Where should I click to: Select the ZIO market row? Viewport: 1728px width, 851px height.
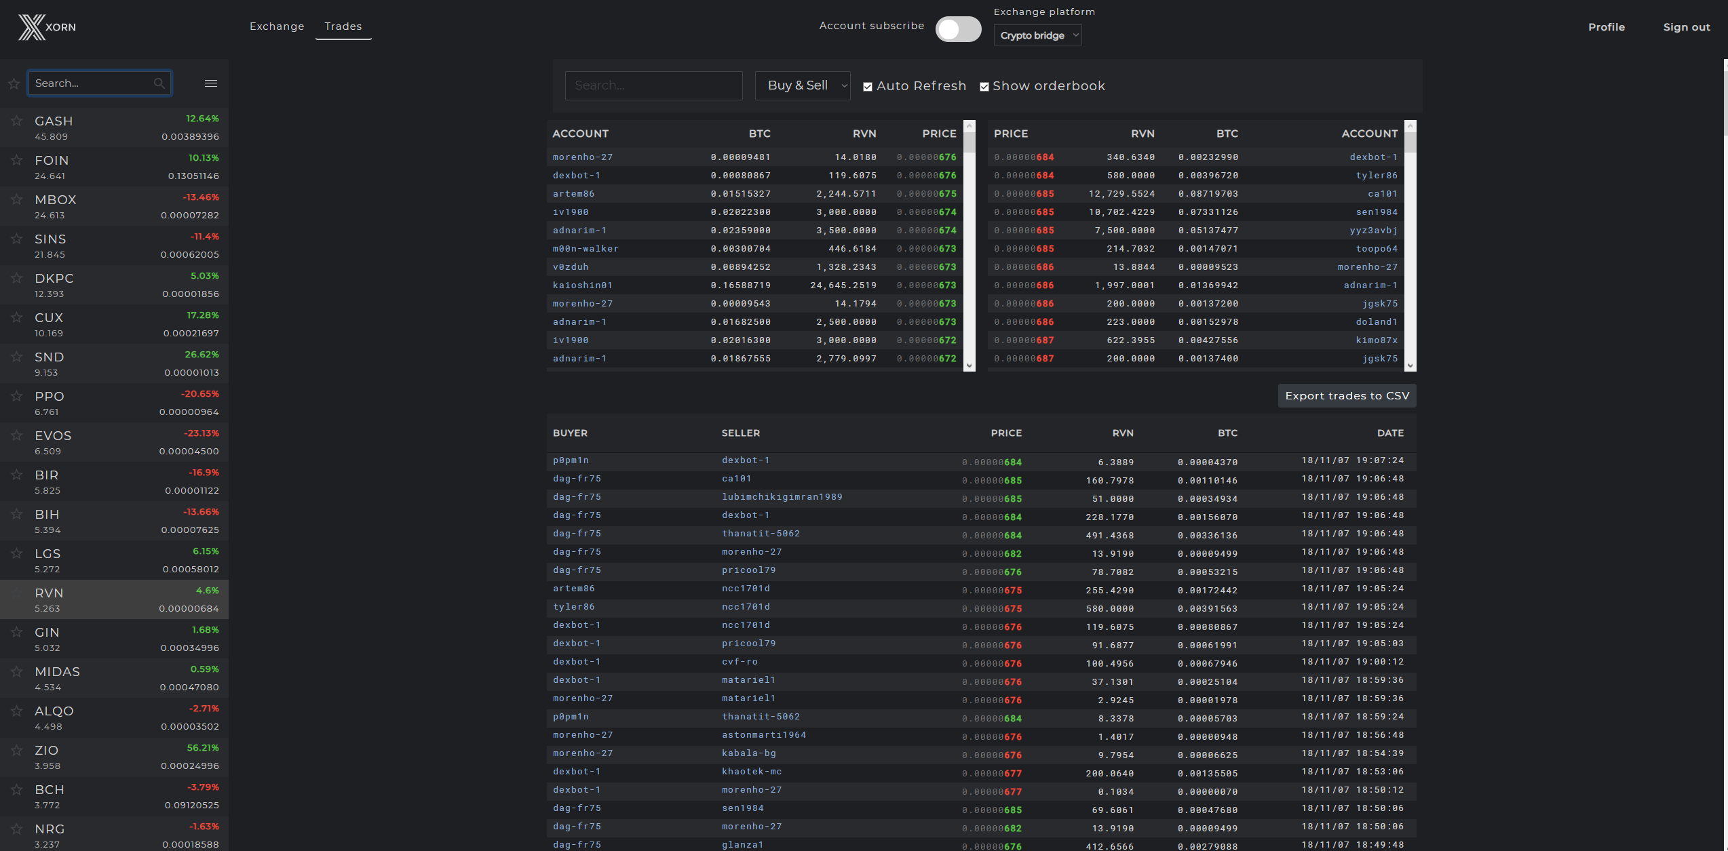point(114,757)
